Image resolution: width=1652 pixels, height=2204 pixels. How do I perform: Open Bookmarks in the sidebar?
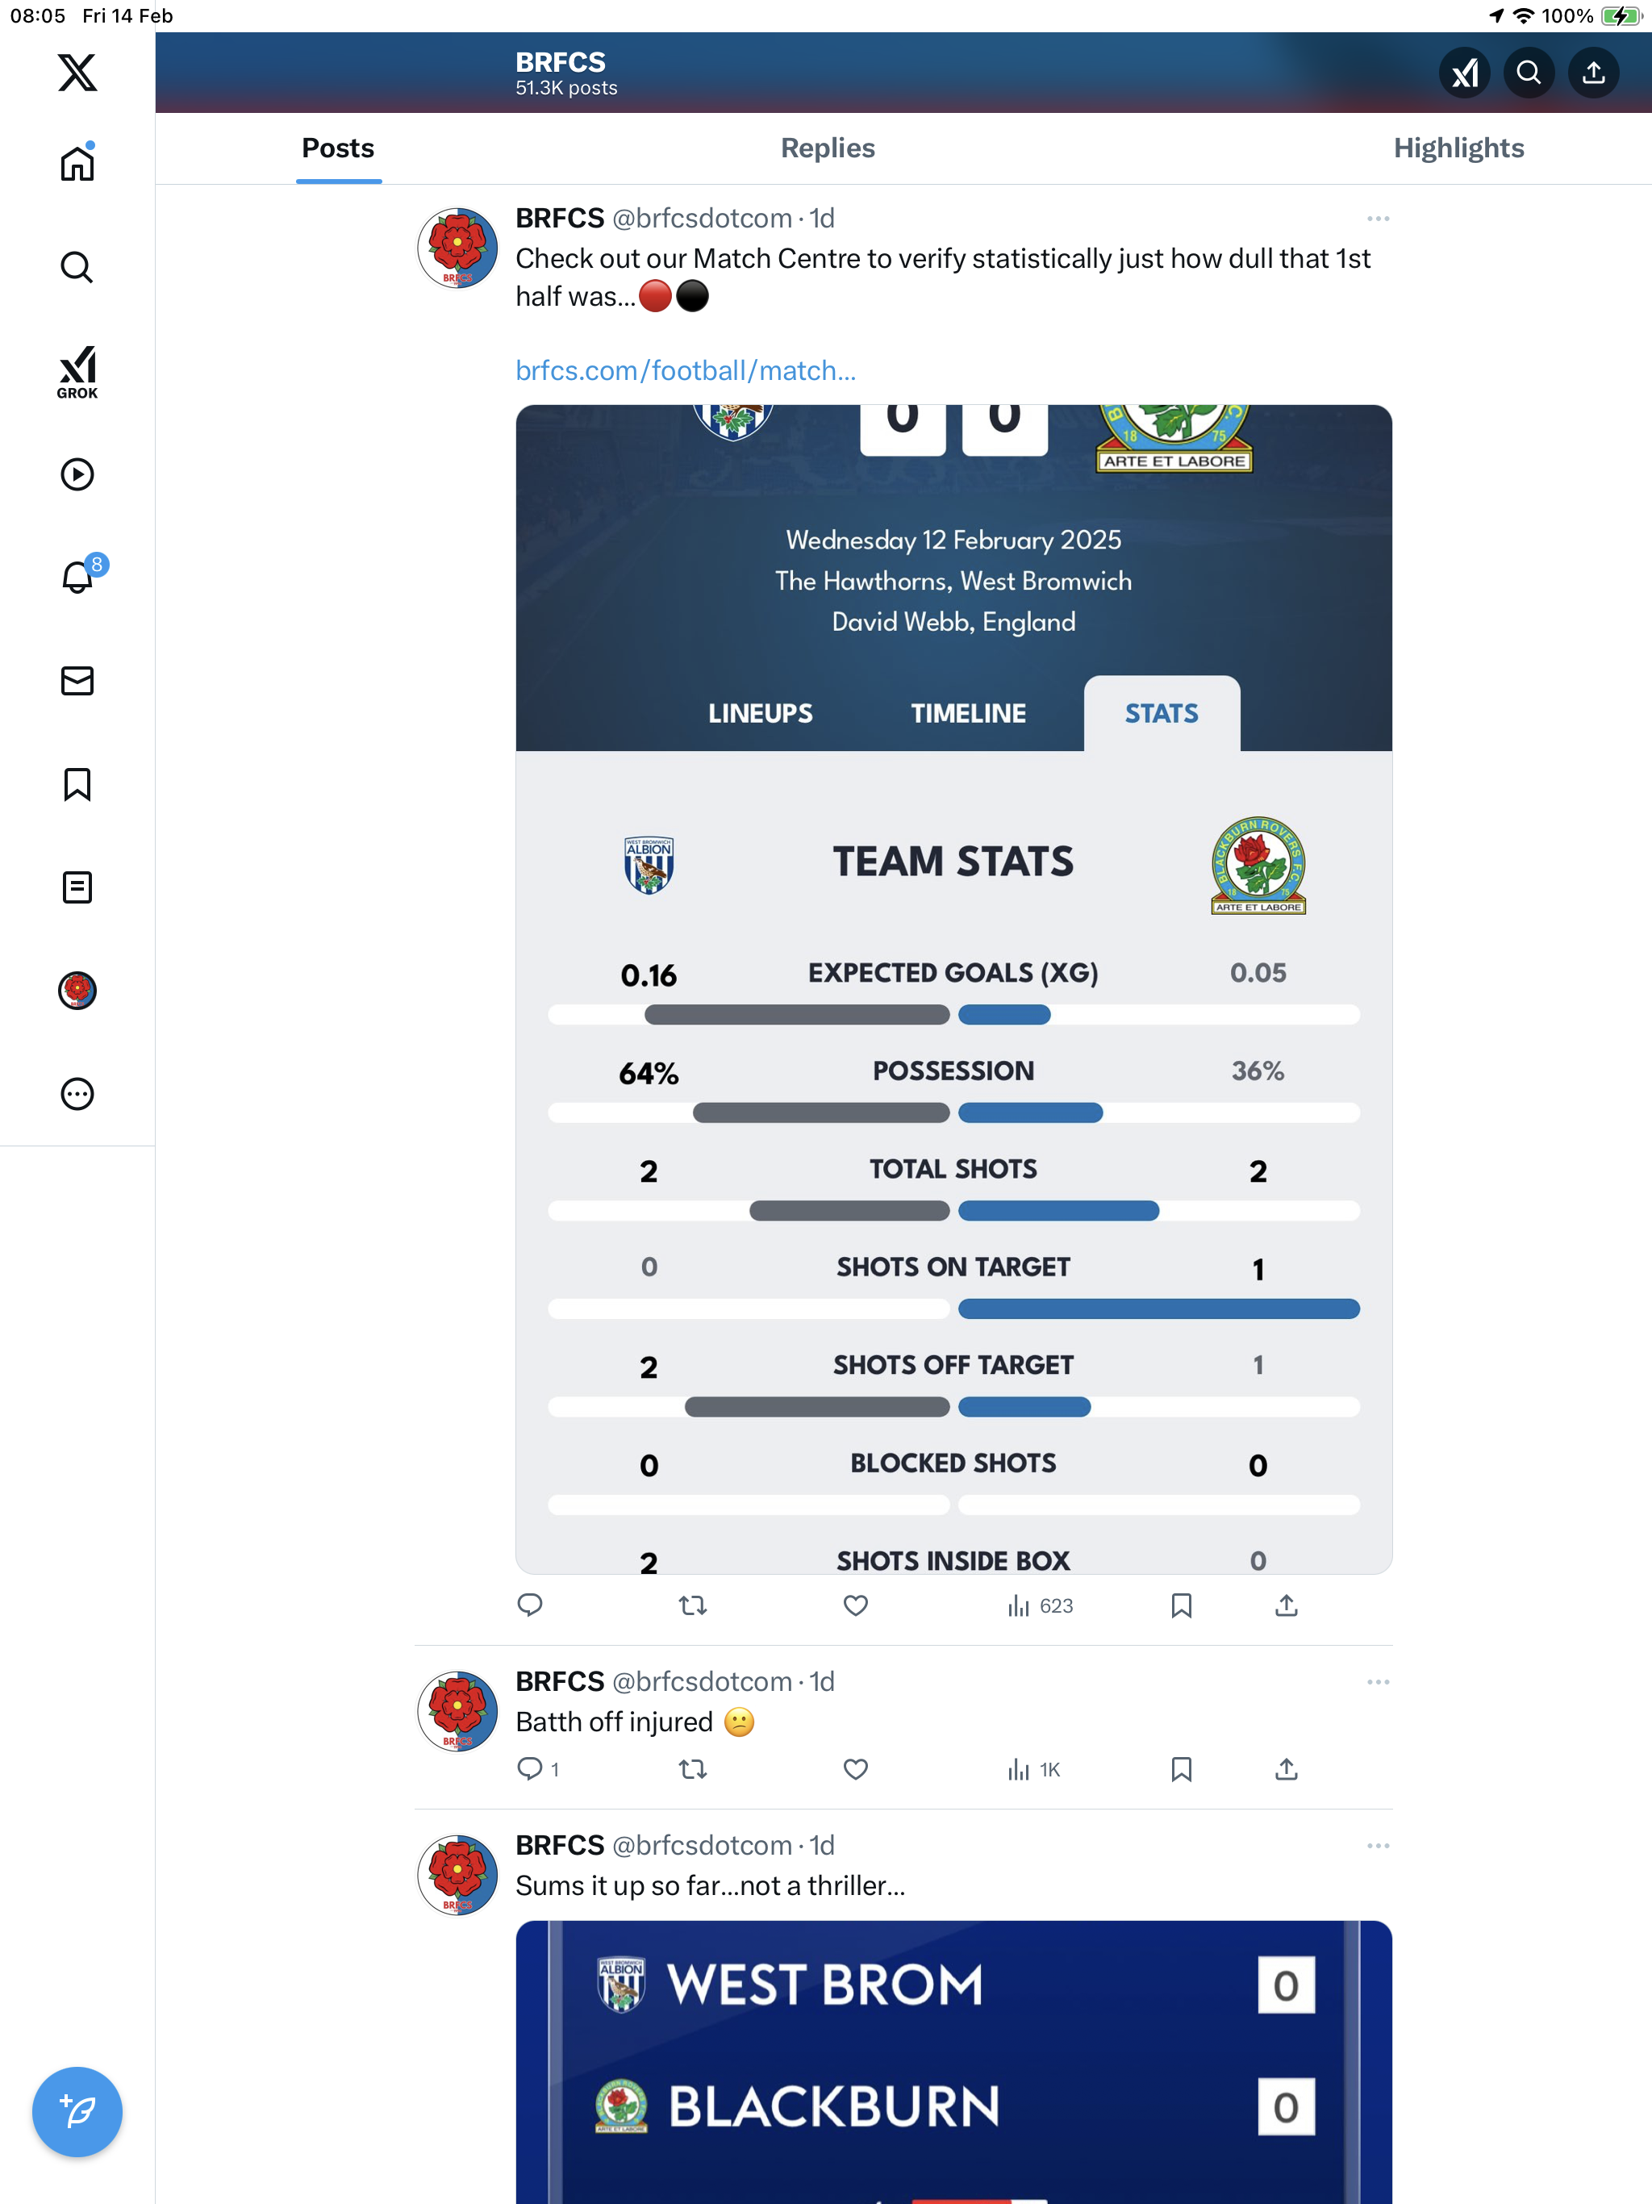77,784
